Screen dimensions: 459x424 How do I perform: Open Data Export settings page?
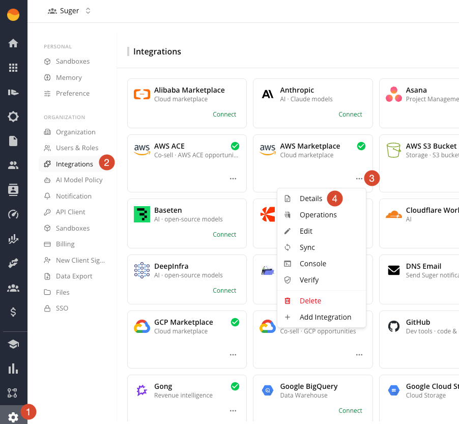pyautogui.click(x=76, y=276)
